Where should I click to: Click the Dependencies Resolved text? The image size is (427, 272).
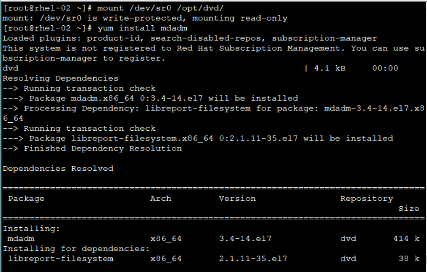pyautogui.click(x=58, y=169)
